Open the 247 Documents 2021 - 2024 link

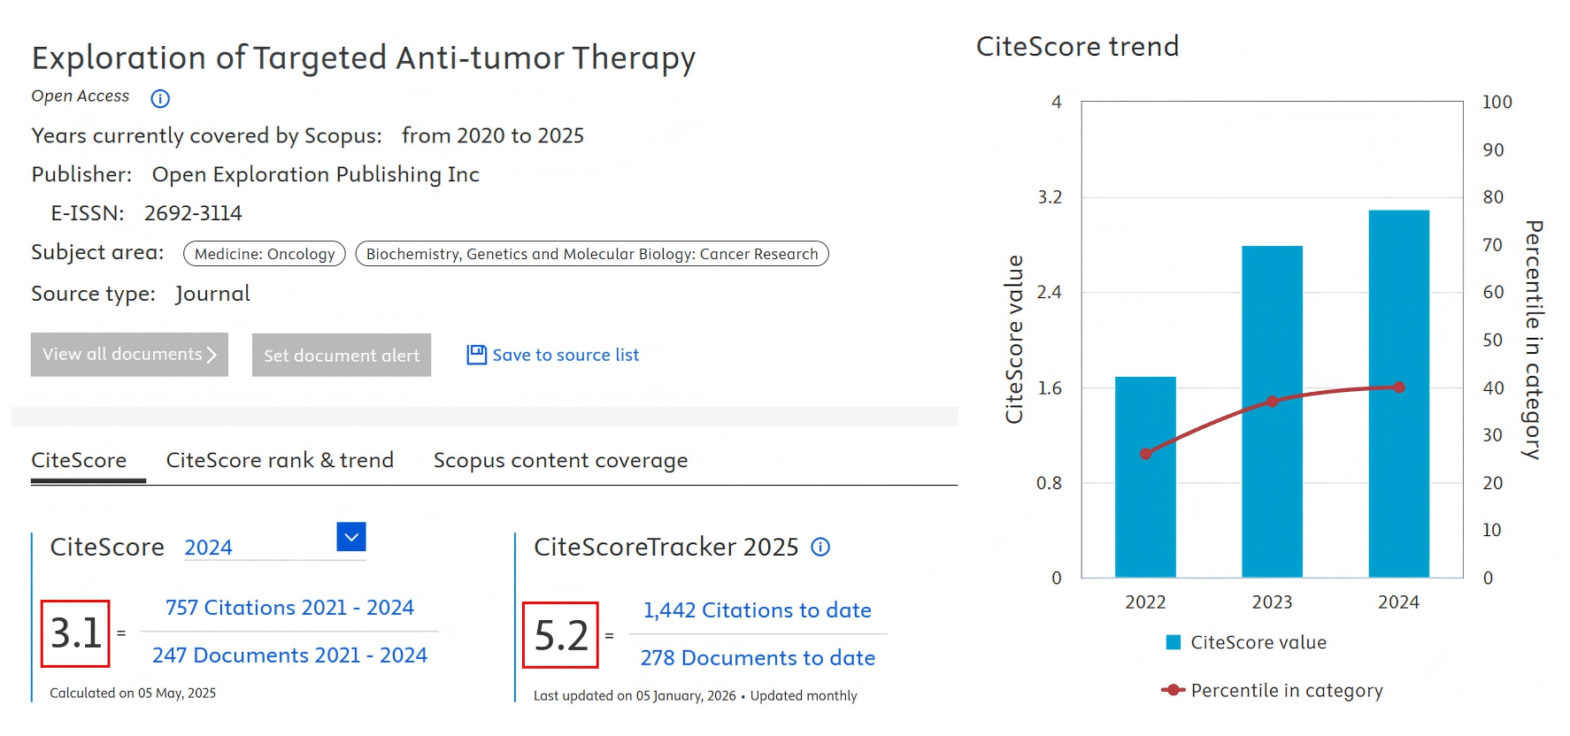point(289,655)
